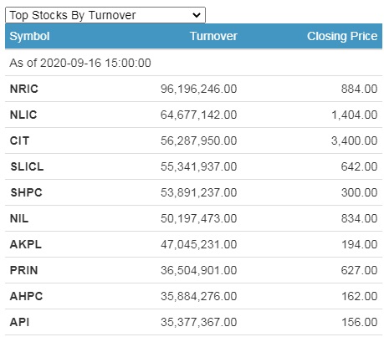The image size is (384, 337).
Task: Open the NRIC stock symbol
Action: coord(24,89)
